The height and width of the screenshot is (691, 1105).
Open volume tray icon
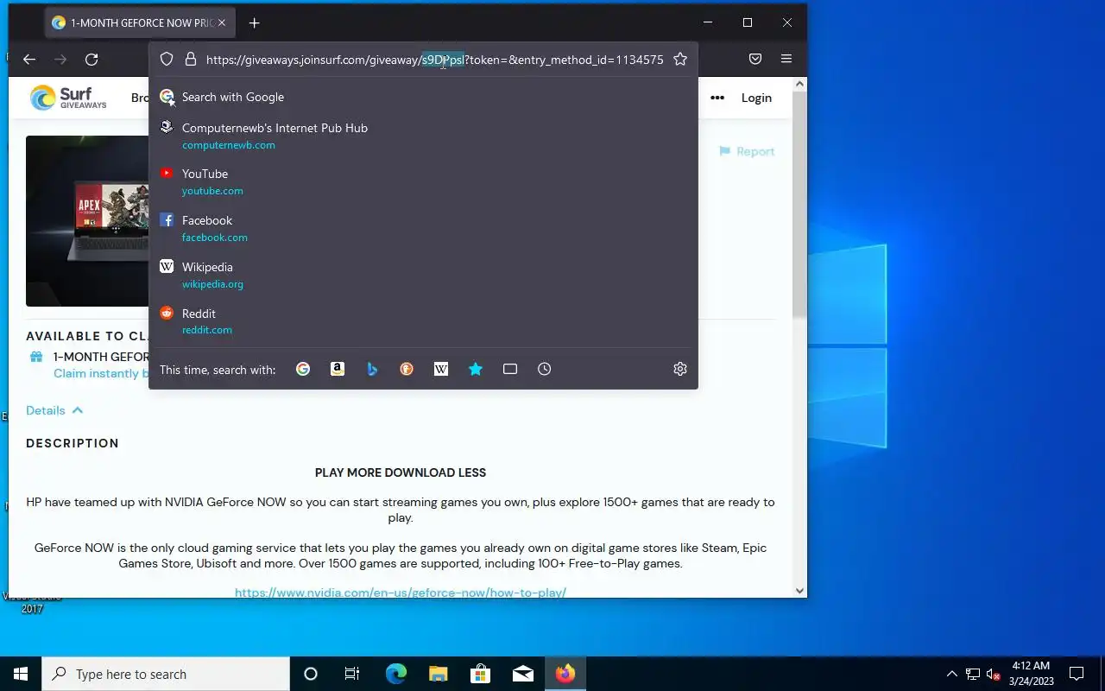[x=994, y=674]
